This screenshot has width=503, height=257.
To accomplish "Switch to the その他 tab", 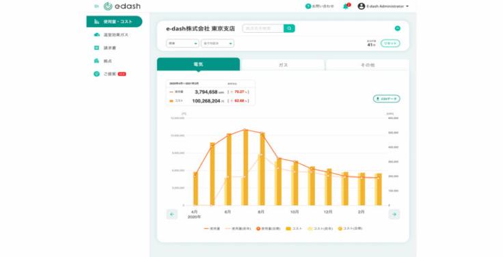I will (368, 65).
